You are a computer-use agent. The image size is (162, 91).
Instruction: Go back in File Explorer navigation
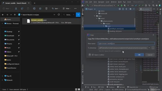3,15
